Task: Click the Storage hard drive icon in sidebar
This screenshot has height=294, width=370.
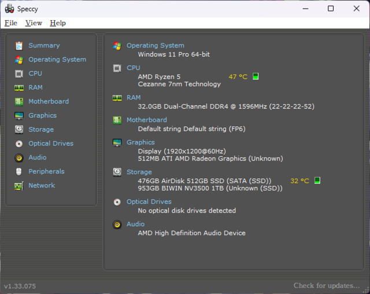Action: coord(19,129)
